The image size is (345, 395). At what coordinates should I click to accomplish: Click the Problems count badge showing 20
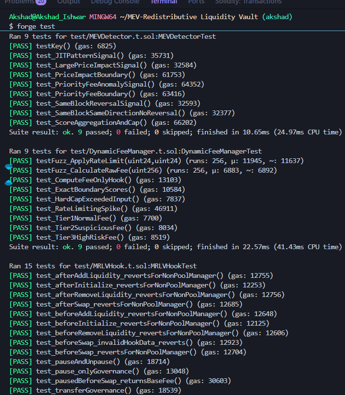coord(41,2)
